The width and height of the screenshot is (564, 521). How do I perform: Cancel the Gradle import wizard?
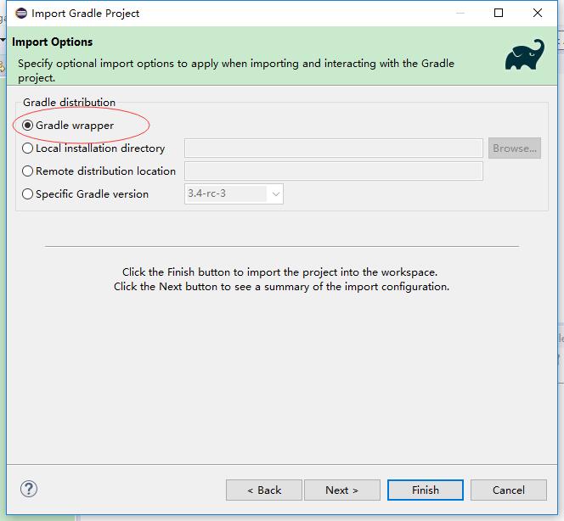509,490
